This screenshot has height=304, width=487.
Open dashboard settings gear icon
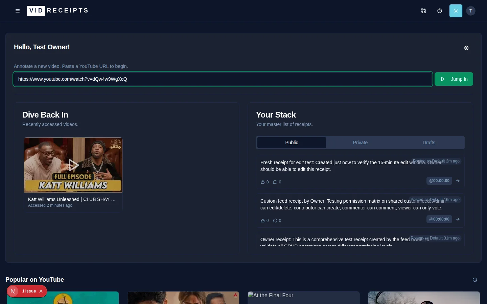(x=466, y=48)
